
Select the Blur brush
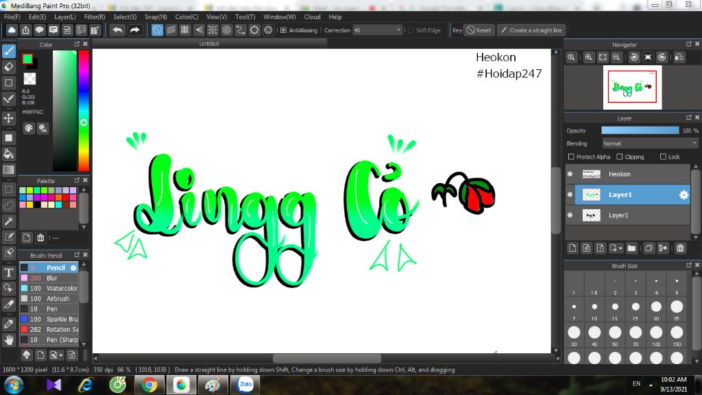coord(49,278)
